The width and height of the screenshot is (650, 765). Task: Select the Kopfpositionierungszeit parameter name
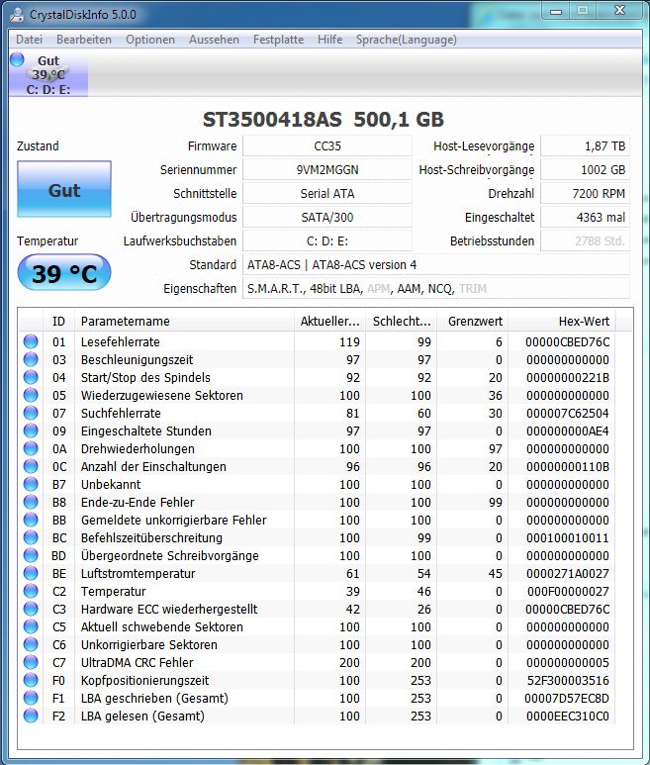[x=144, y=680]
